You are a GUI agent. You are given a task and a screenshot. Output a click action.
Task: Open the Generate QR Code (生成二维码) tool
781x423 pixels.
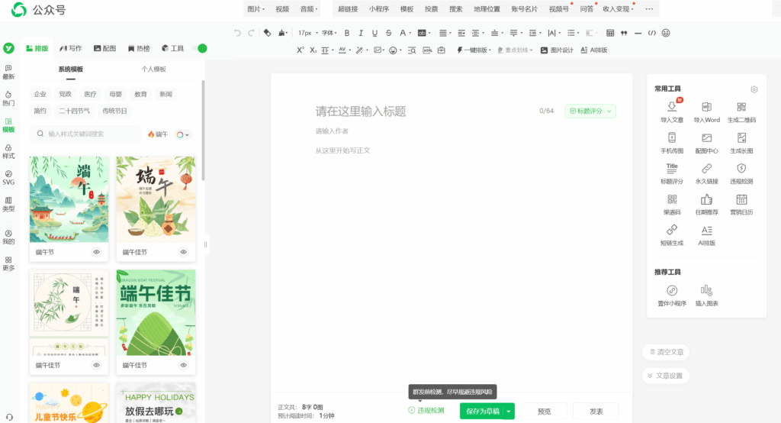coord(741,111)
